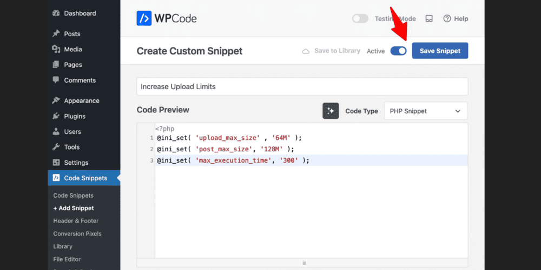Click the WPCode logo icon
The width and height of the screenshot is (541, 270).
coord(144,18)
